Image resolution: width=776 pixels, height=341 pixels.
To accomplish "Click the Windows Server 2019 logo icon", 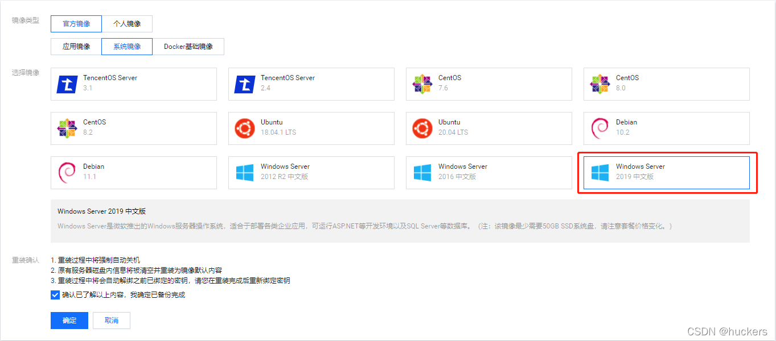I will [x=600, y=173].
